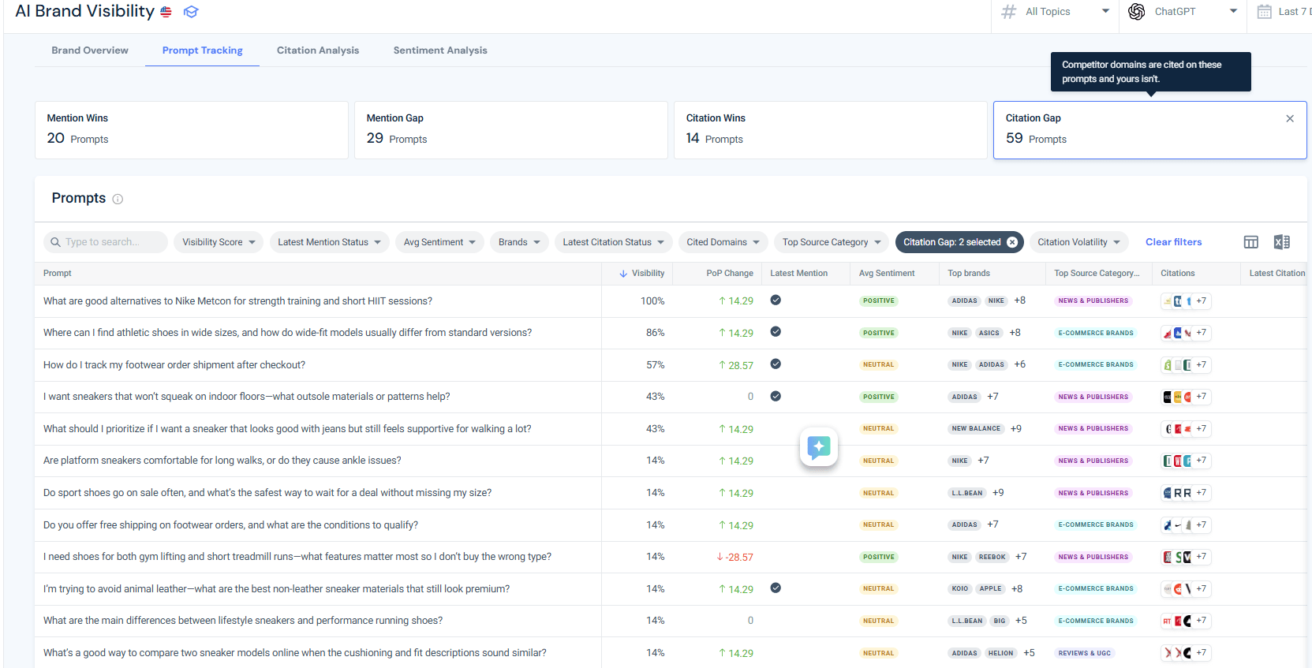The height and width of the screenshot is (668, 1312).
Task: Click citation icons for lifestyle vs running row
Action: tap(1186, 621)
